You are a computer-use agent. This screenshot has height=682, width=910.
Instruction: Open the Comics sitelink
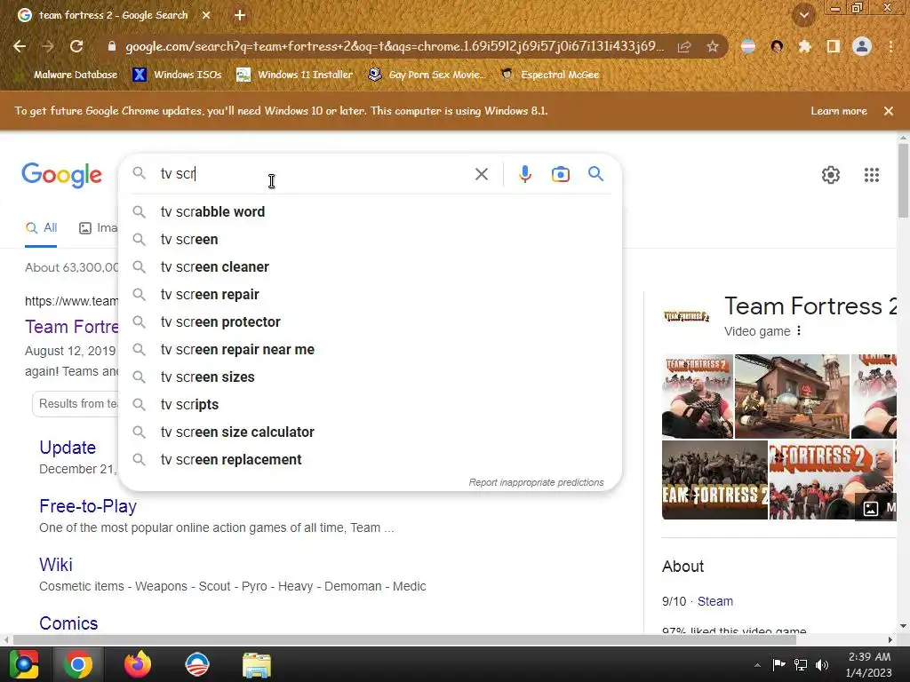coord(68,623)
